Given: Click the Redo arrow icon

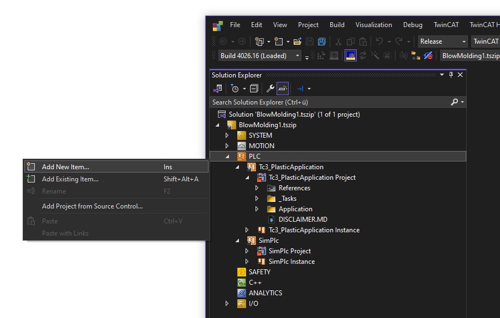Looking at the screenshot, I should [x=399, y=41].
